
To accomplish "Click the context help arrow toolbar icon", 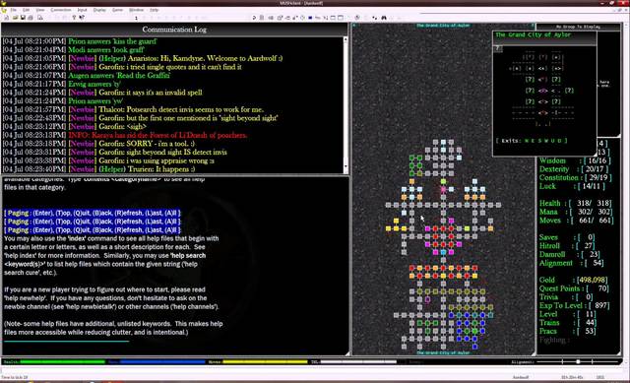I will click(x=82, y=18).
